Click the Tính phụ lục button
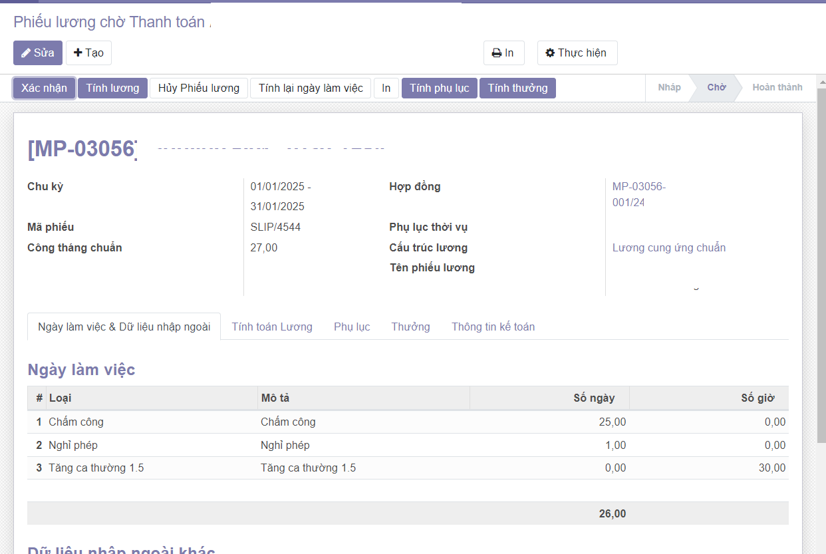Screen dimensions: 826x554 click(439, 88)
